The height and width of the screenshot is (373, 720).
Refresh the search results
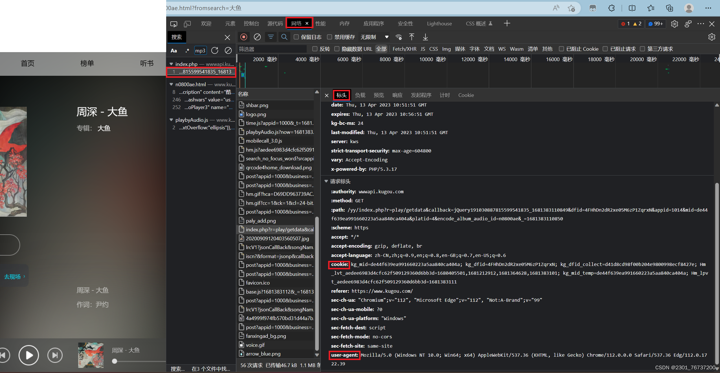pos(215,50)
